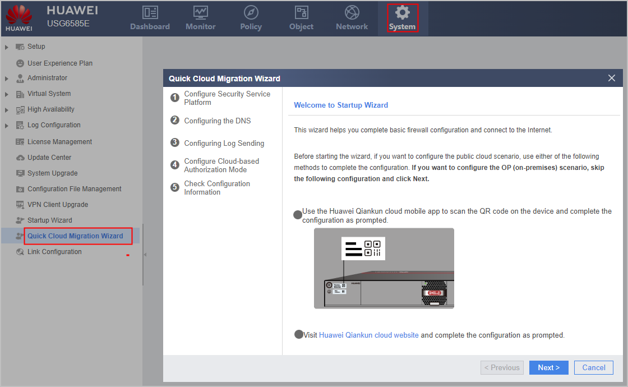Click the Quick Cloud Migration Wizard sidebar icon
The width and height of the screenshot is (628, 387).
point(19,236)
